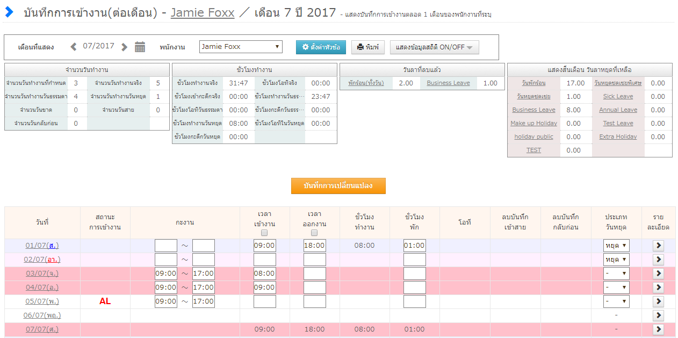Open details arrow for 03/07 row

658,274
